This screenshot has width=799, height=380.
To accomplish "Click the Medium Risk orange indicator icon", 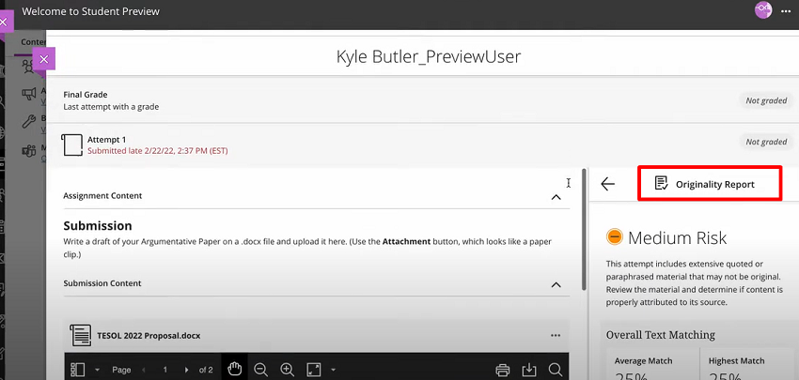I will (615, 237).
